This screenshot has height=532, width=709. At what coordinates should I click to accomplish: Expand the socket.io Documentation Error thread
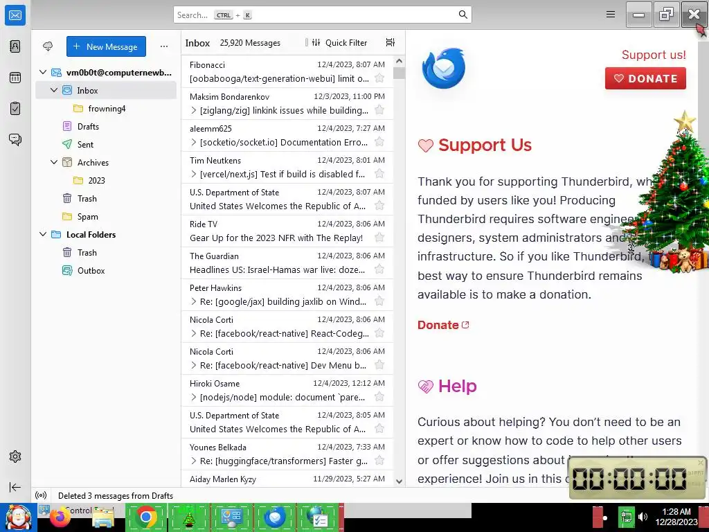[x=194, y=142]
